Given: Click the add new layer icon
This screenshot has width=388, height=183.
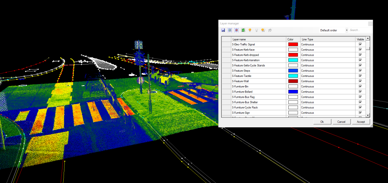Looking at the screenshot, I should click(230, 30).
